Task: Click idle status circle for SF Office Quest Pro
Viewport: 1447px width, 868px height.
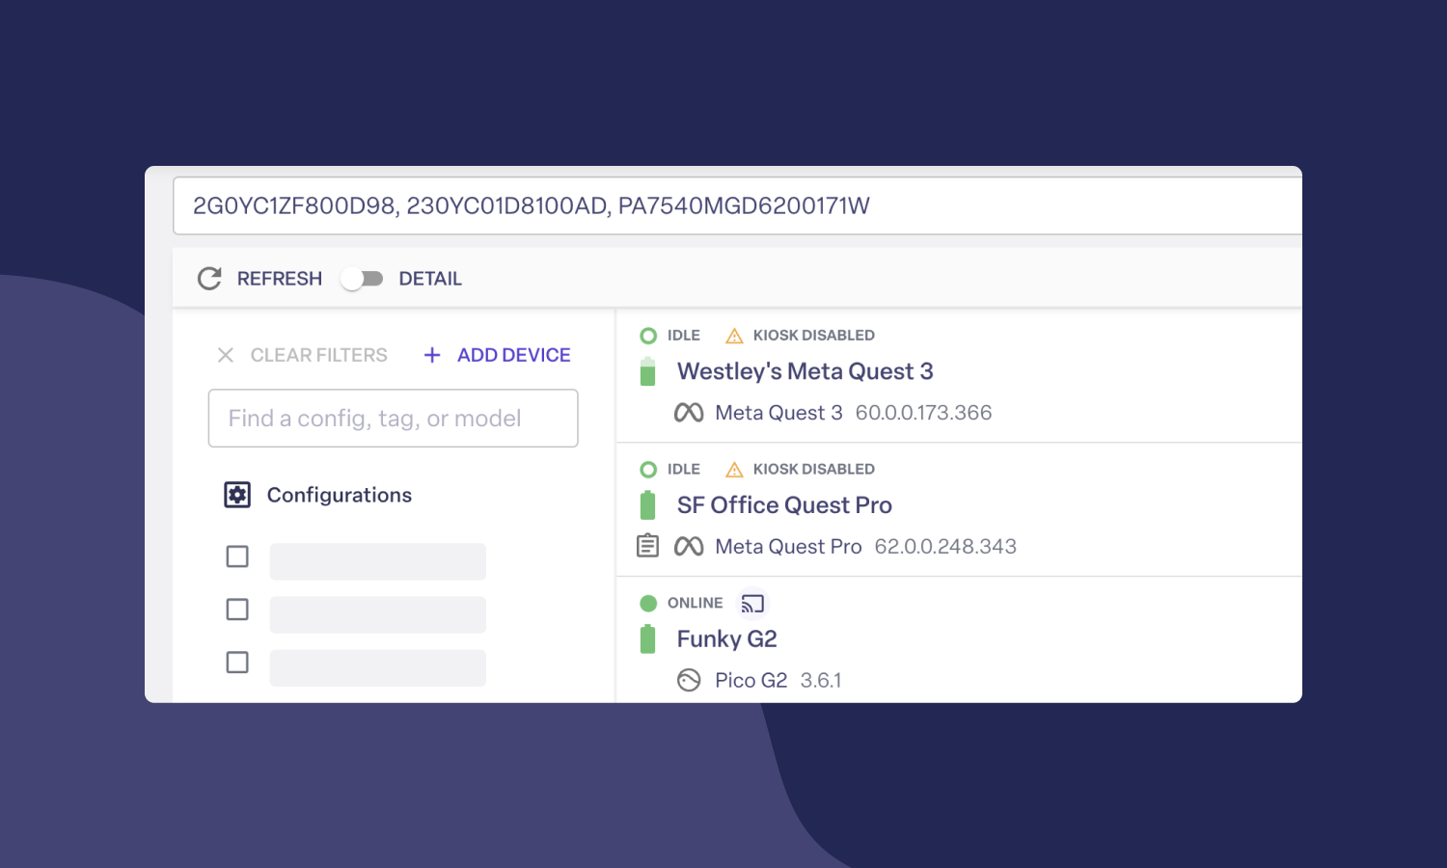Action: tap(648, 470)
